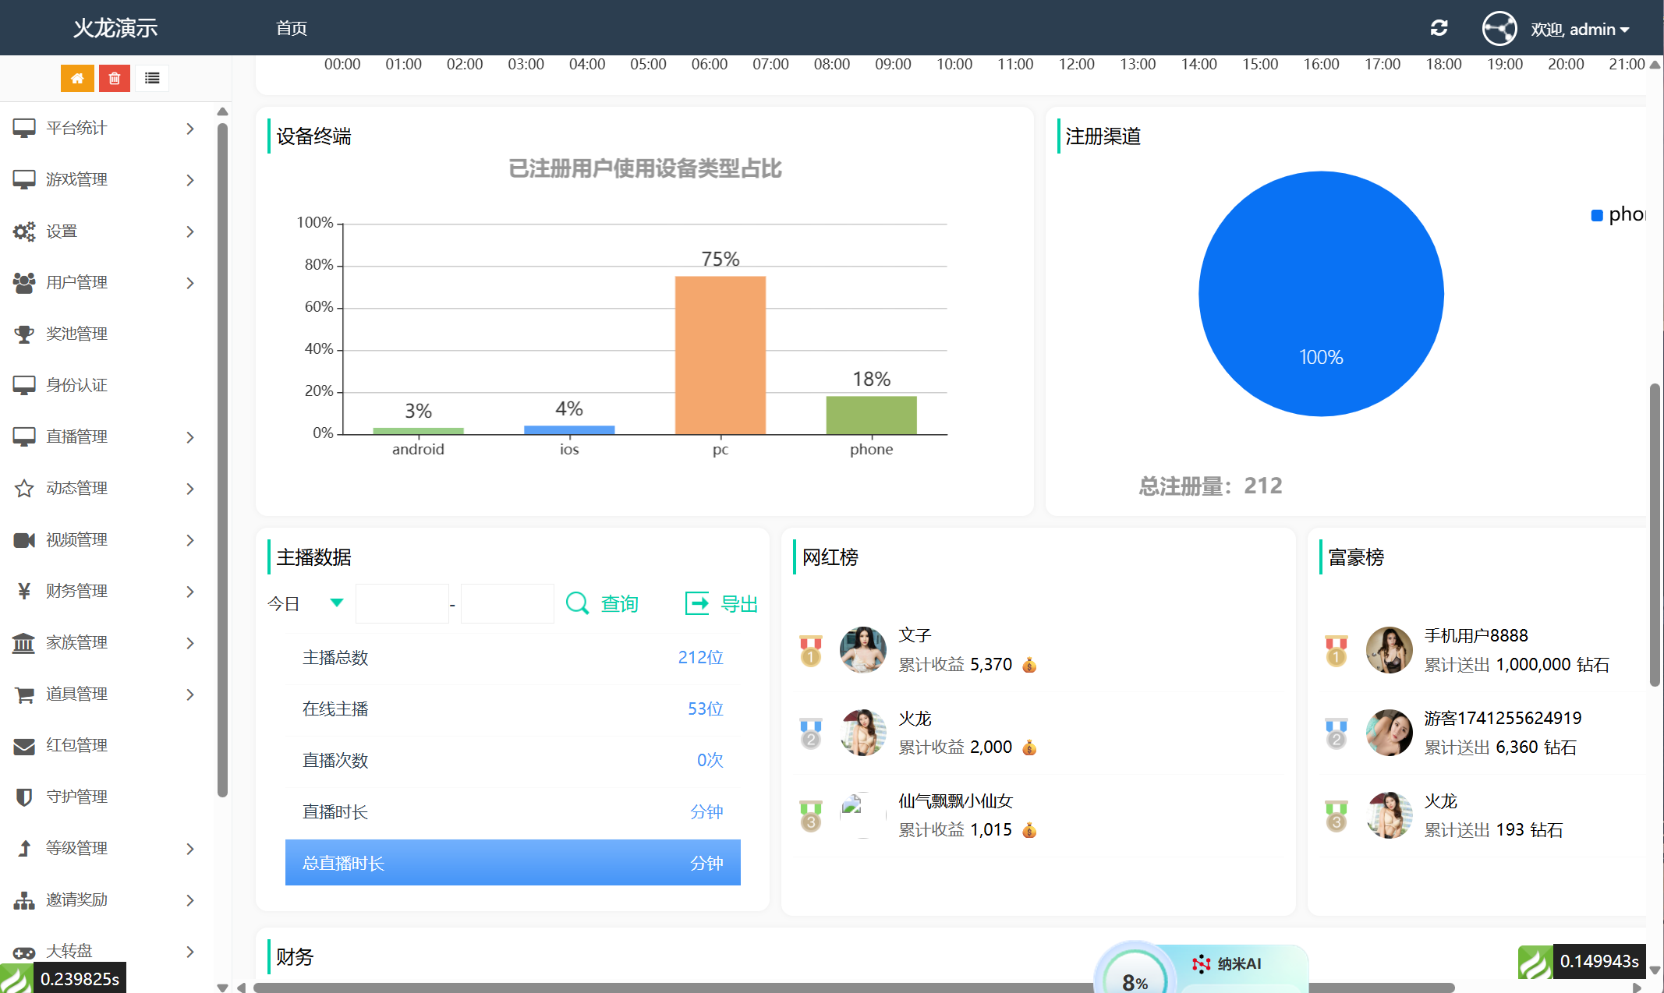
Task: Click the list menu icon button
Action: click(152, 78)
